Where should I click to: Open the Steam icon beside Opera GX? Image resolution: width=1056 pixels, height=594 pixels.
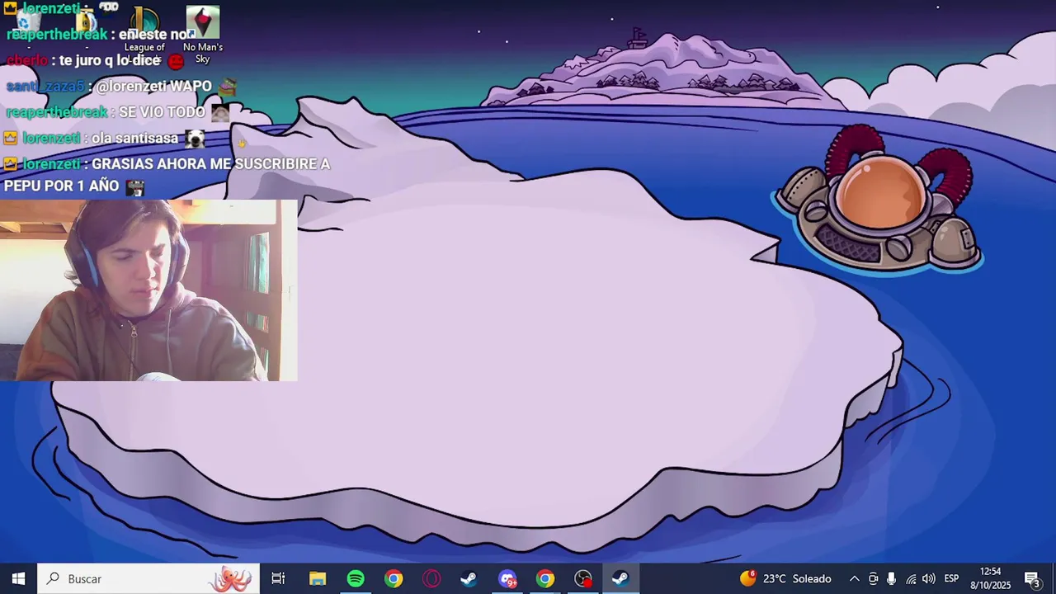469,578
